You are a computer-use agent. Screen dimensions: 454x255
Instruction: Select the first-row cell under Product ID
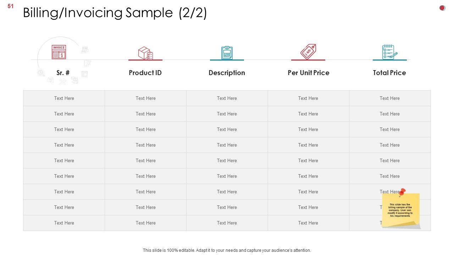point(145,98)
